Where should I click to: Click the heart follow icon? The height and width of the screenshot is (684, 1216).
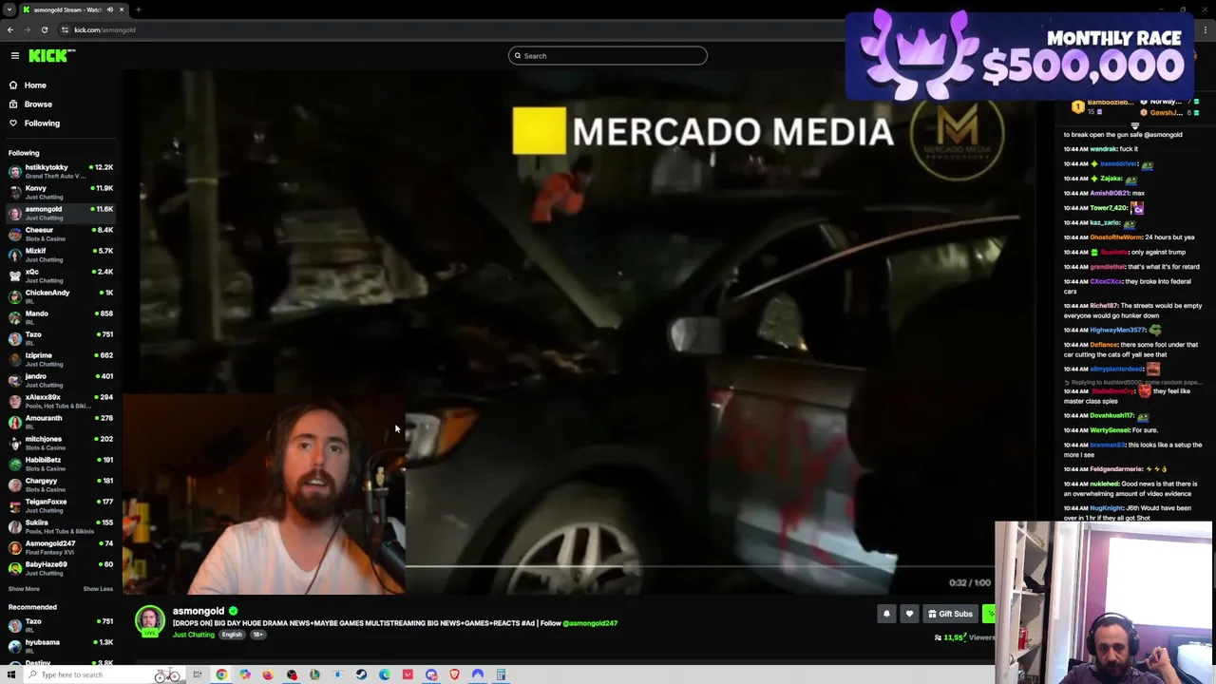909,614
